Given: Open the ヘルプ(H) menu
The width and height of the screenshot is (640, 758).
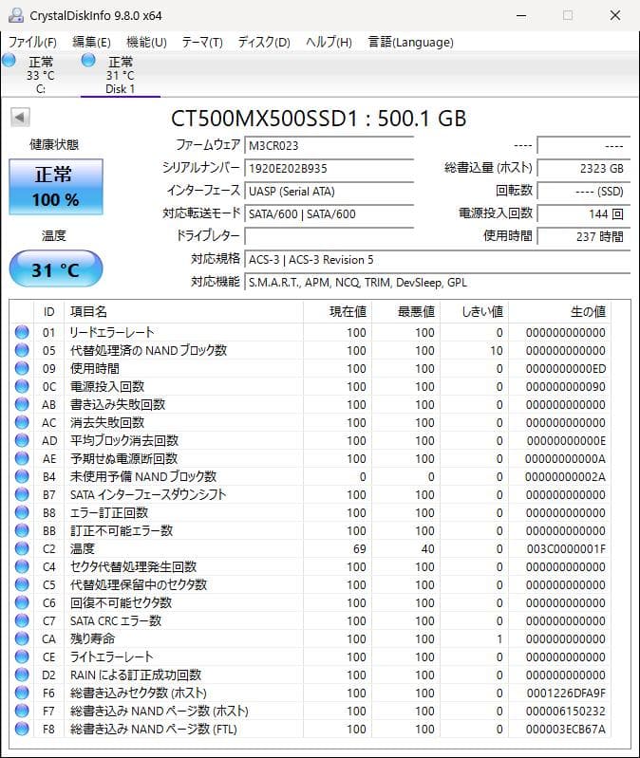Looking at the screenshot, I should 329,42.
